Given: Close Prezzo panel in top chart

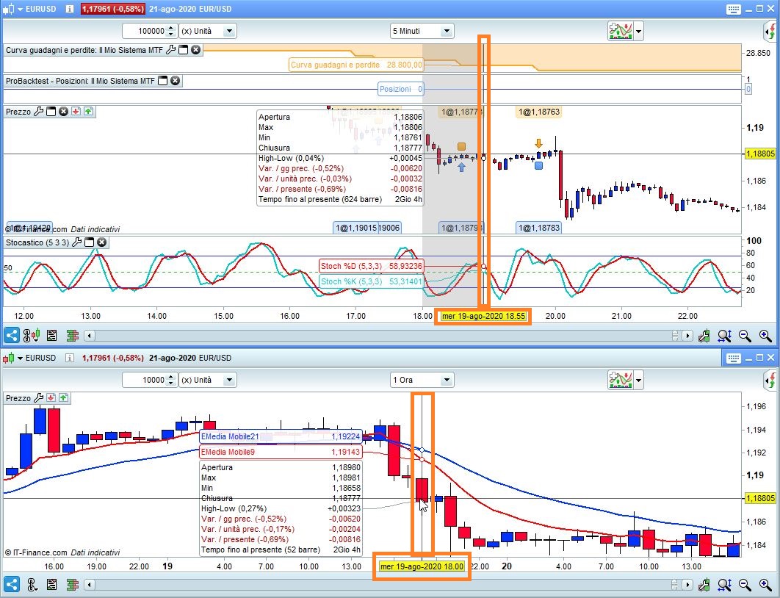Looking at the screenshot, I should point(63,112).
